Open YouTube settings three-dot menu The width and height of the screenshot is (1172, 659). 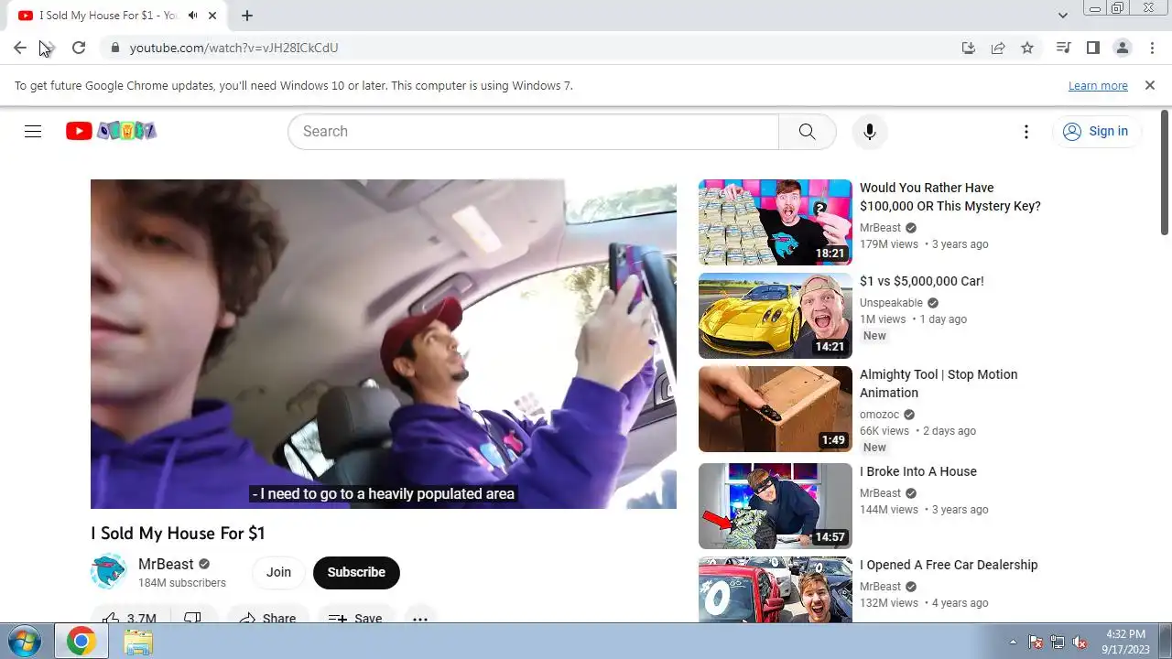pyautogui.click(x=1026, y=131)
